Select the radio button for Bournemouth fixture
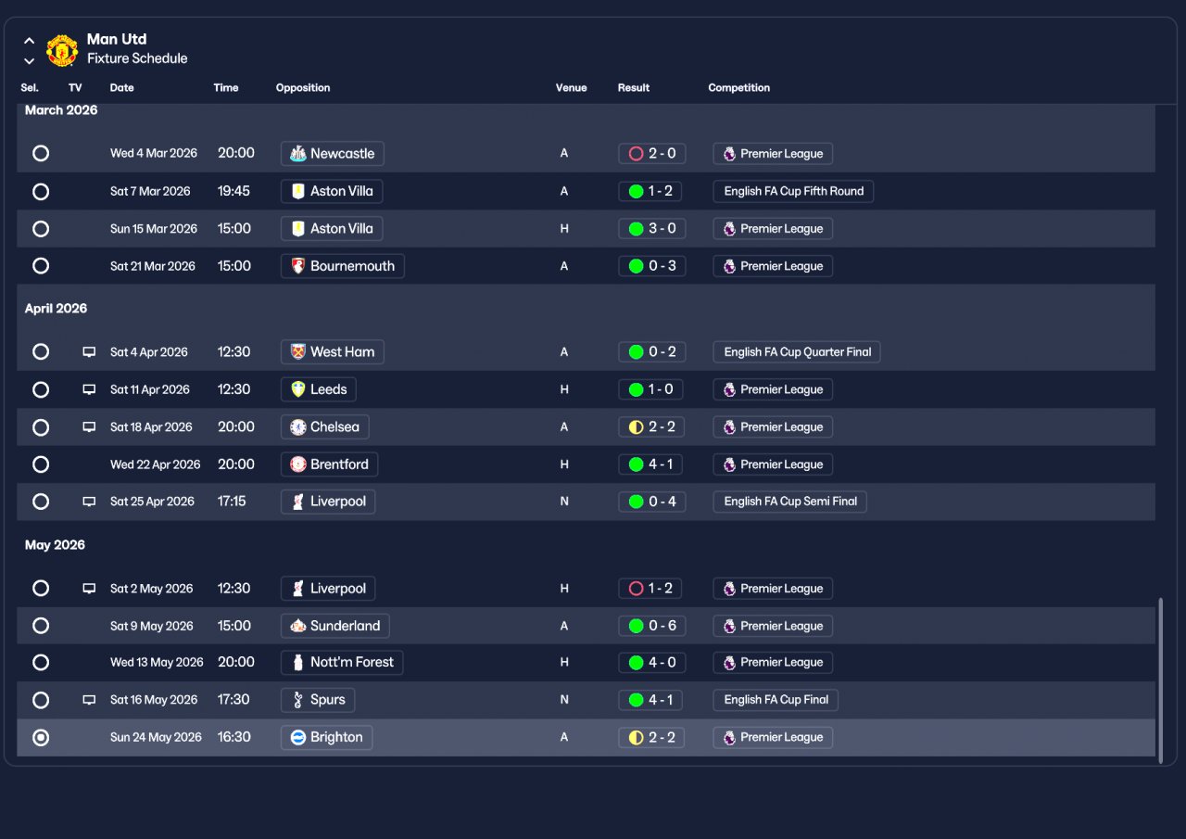The width and height of the screenshot is (1186, 839). point(41,266)
